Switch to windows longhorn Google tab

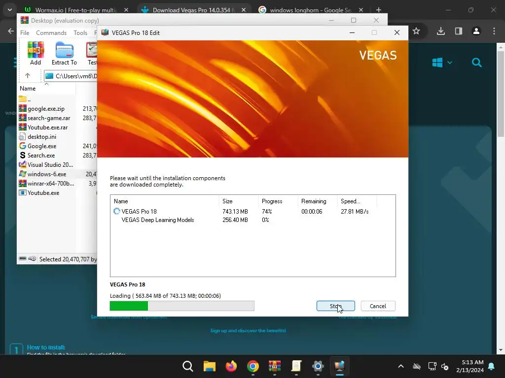tap(310, 10)
